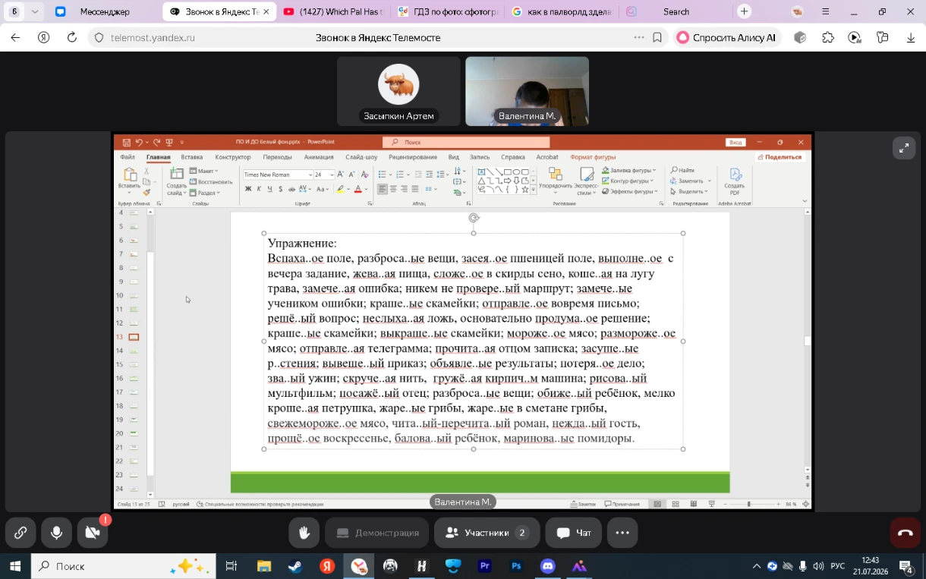Viewport: 926px width, 579px height.
Task: Click the Create slide (Создать слайд) icon
Action: pos(176,174)
